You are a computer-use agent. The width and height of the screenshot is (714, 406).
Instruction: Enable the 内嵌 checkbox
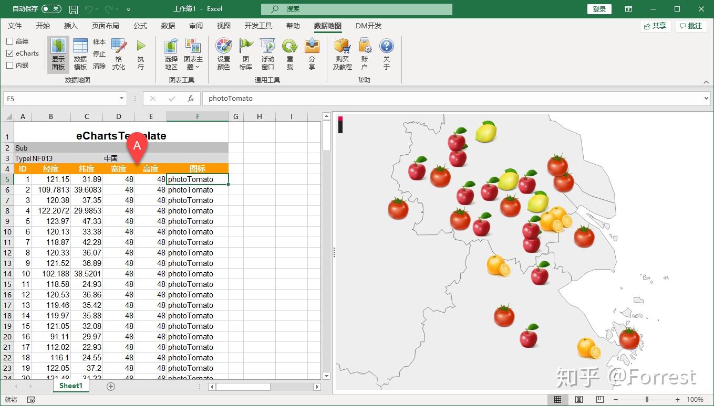pos(9,65)
